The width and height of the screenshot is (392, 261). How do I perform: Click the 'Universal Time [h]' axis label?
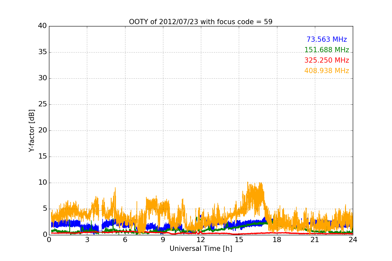[x=201, y=249]
